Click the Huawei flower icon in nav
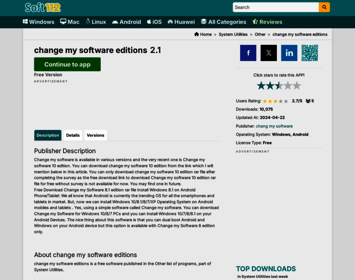 point(170,22)
